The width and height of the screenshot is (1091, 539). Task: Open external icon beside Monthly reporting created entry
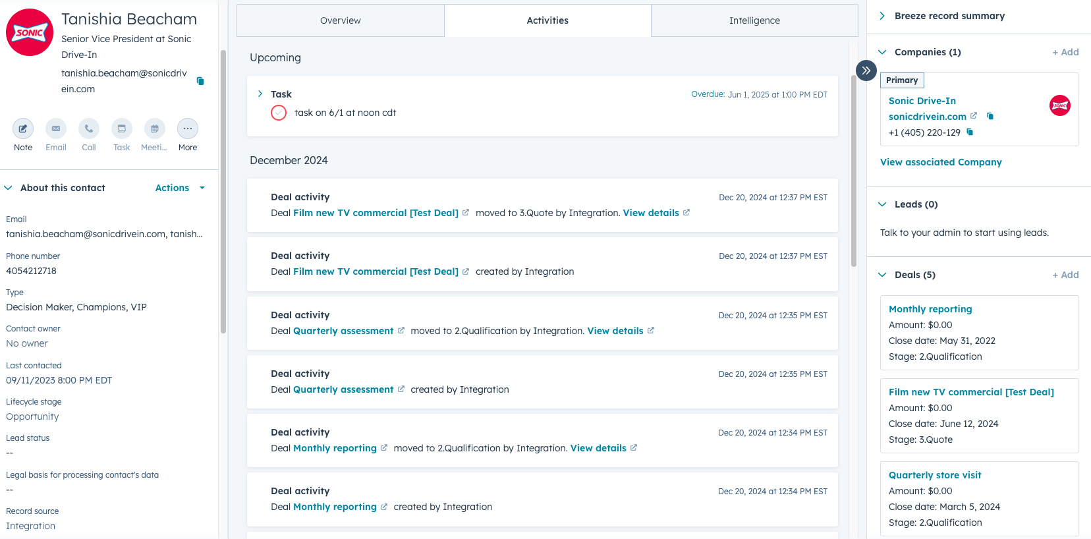[384, 507]
